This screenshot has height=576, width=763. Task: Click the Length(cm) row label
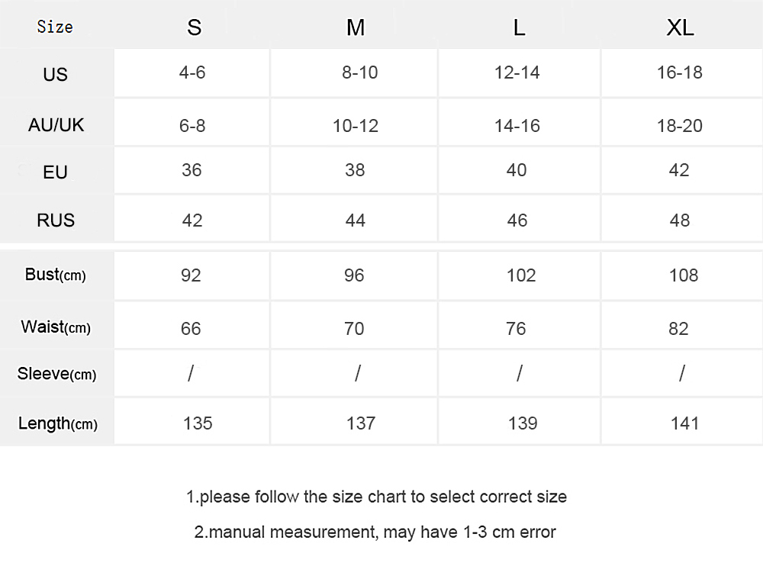[58, 423]
